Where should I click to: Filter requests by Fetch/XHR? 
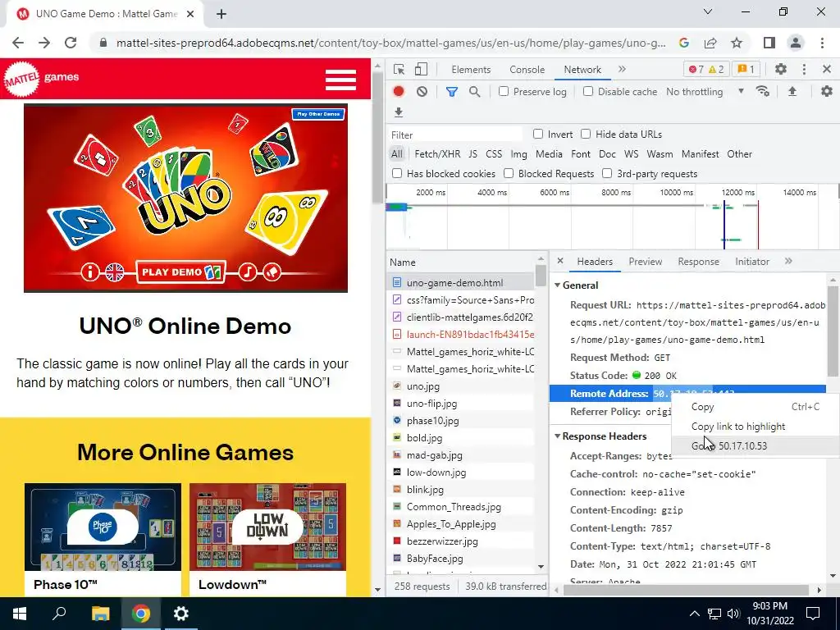coord(437,154)
